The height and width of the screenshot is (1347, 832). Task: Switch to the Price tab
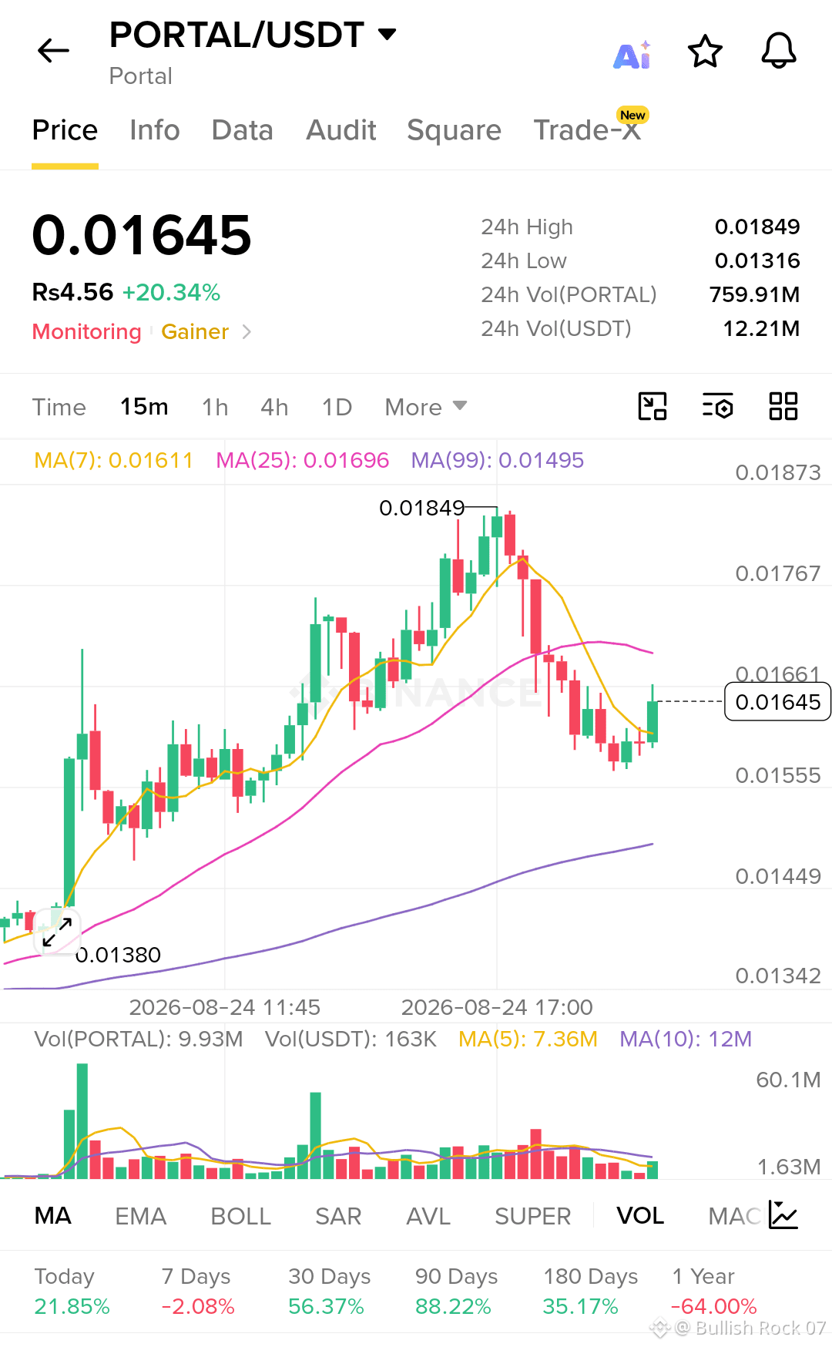coord(65,130)
